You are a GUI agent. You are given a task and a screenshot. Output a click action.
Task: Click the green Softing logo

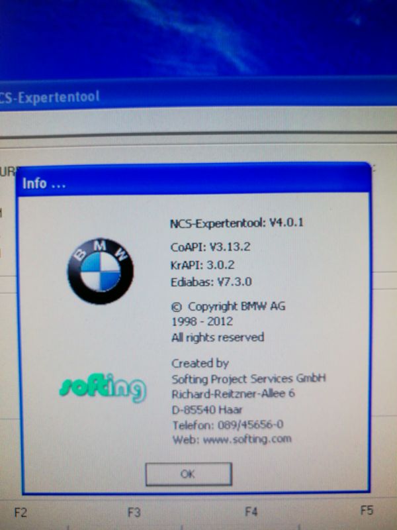pos(101,388)
